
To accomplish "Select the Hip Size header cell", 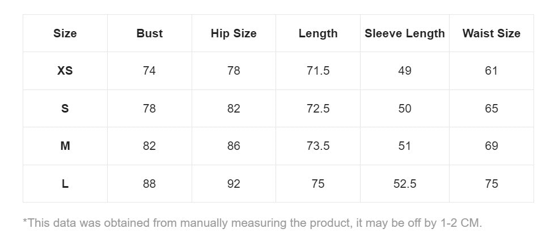I will click(234, 33).
